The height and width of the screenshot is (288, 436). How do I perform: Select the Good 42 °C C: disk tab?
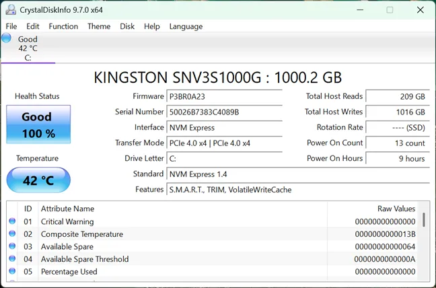(28, 48)
